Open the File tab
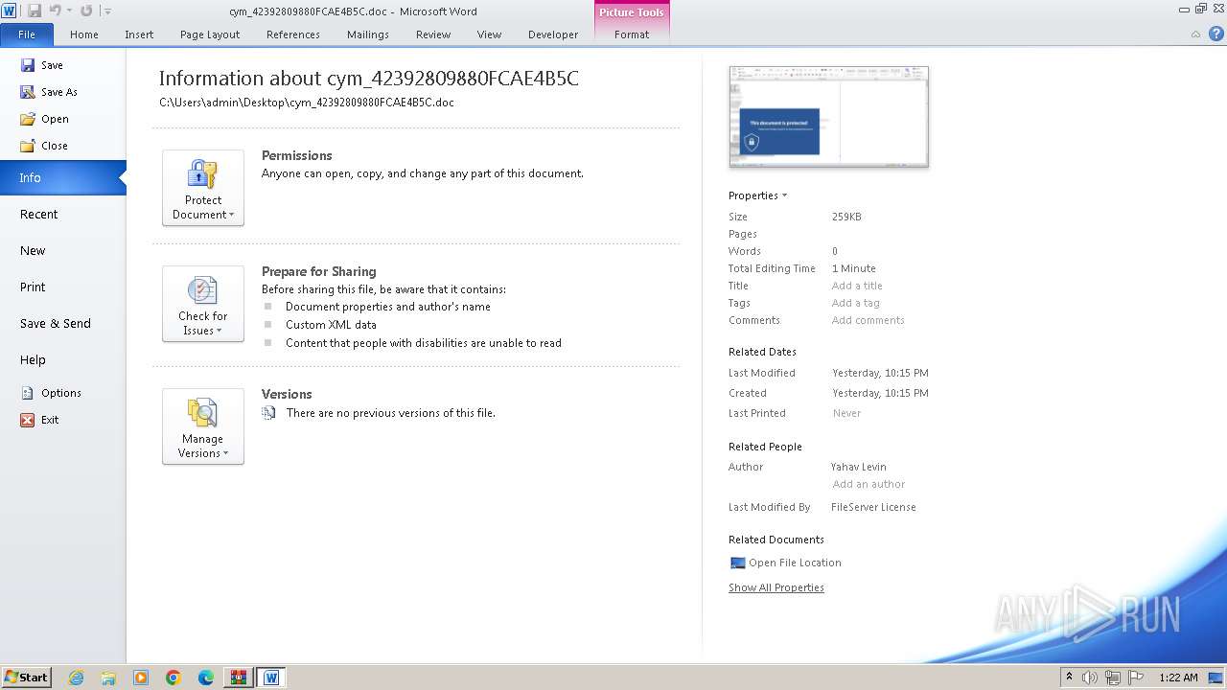The height and width of the screenshot is (690, 1227). pyautogui.click(x=27, y=34)
